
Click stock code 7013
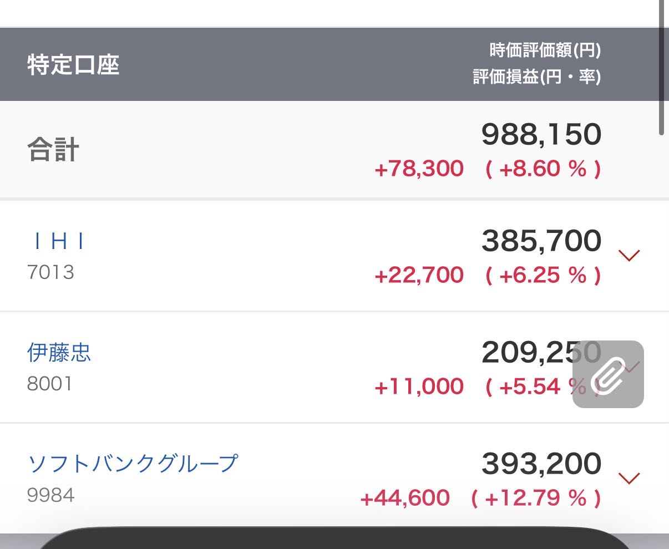point(50,272)
